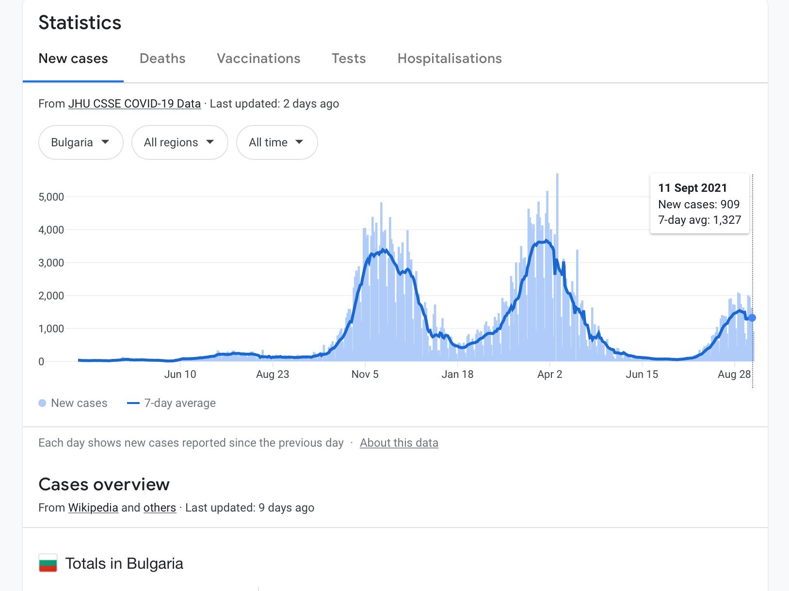Click the 7-day average legend line
Screen dimensions: 789x591
coord(133,403)
